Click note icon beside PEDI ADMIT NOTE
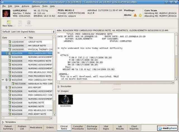Image resolution: width=179 pixels, height=132 pixels. (10, 114)
